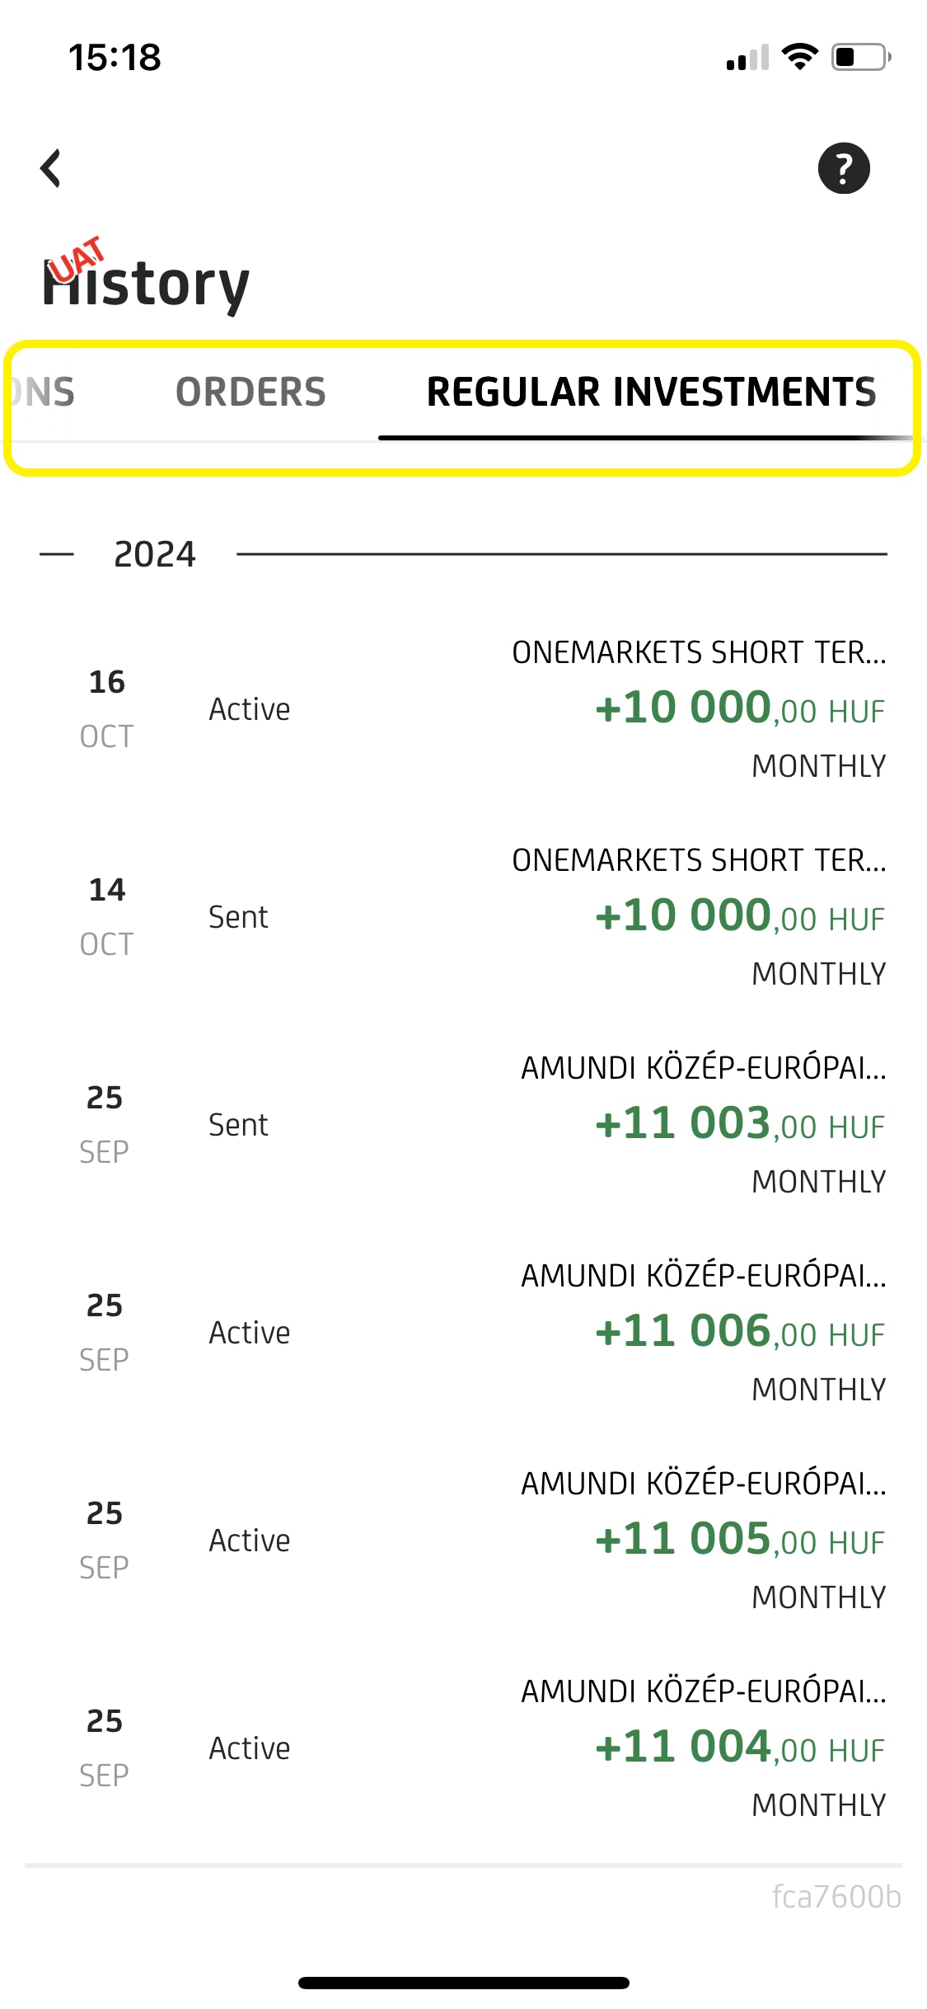Tap the +11 005,00 HUF amount

[x=739, y=1539]
